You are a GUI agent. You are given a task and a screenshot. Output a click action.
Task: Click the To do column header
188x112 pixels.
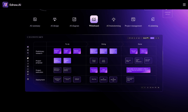[x=67, y=44]
